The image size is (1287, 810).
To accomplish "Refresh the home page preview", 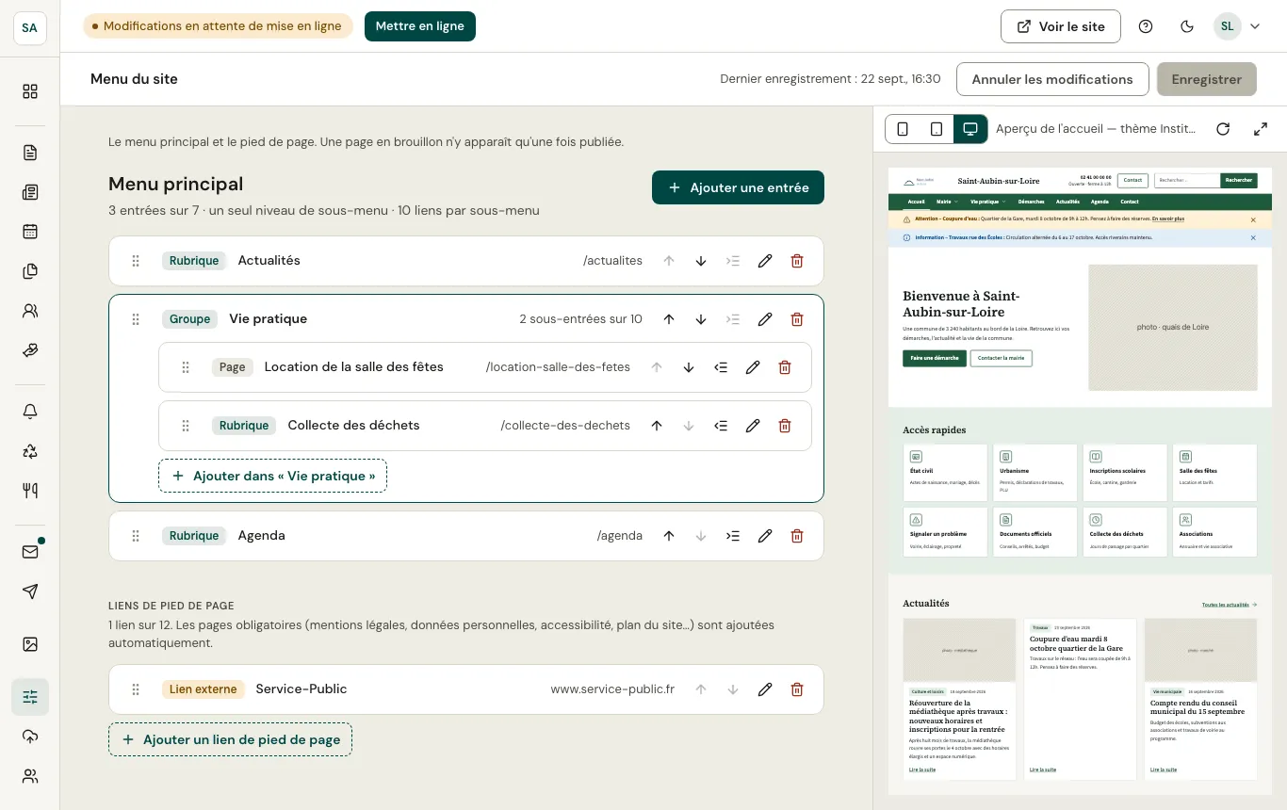I will [x=1223, y=129].
